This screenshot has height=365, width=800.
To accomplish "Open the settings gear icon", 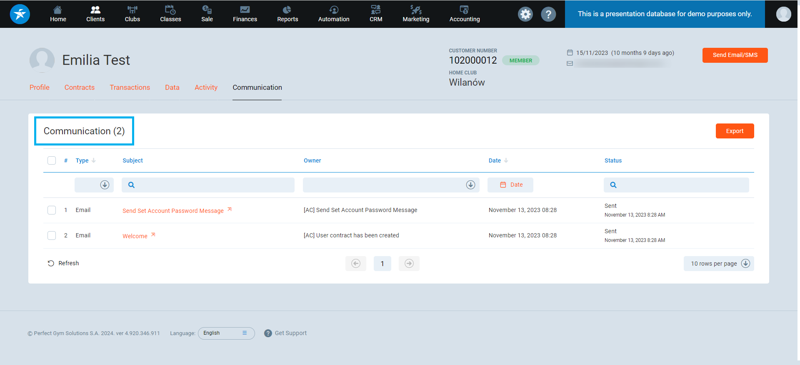I will click(x=525, y=14).
